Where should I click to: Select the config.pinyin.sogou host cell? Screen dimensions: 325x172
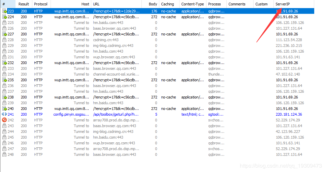tap(71, 114)
